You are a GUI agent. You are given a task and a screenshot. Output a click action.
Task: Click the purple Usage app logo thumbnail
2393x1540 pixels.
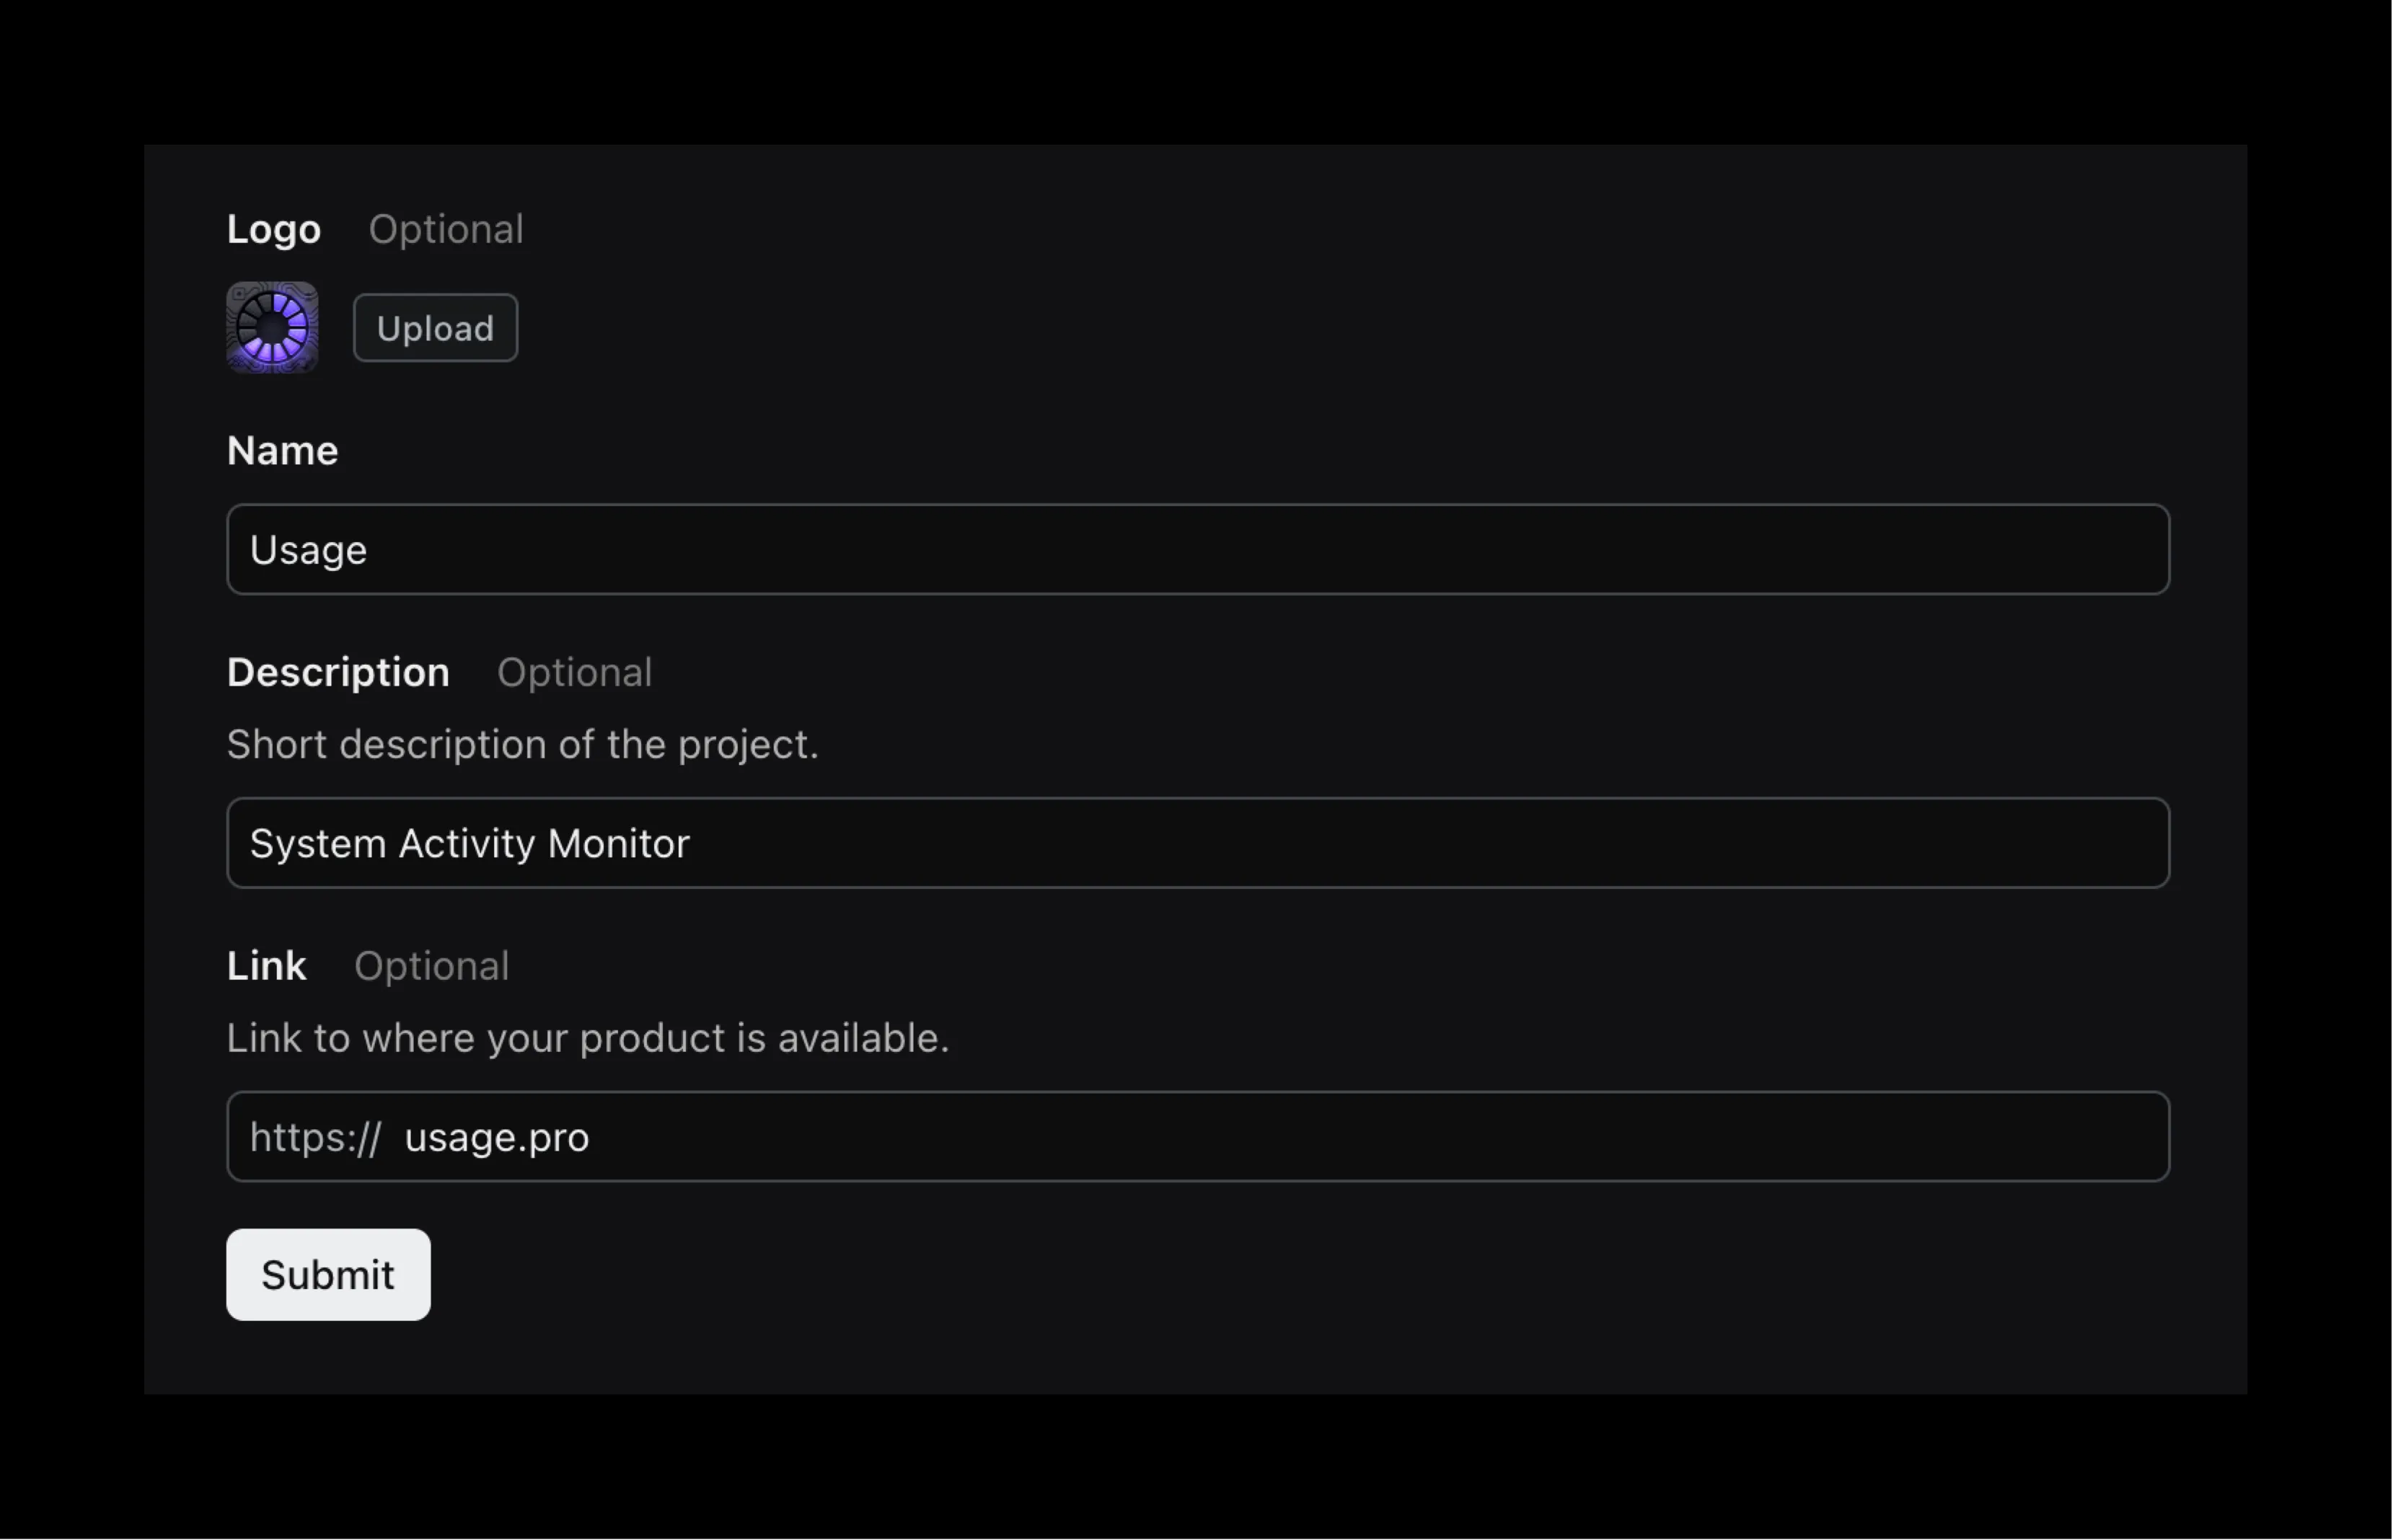pyautogui.click(x=272, y=328)
